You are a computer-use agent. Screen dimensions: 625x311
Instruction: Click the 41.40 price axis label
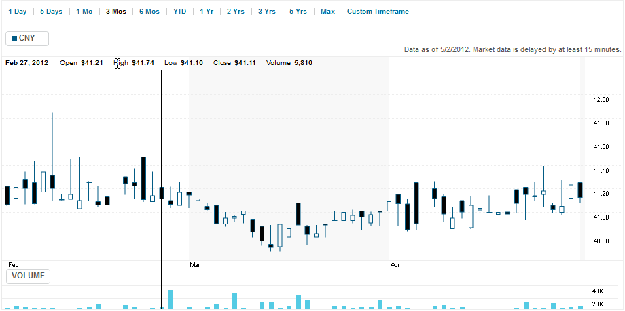(x=601, y=170)
